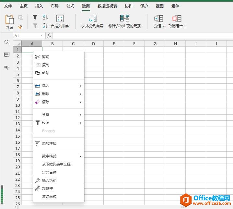
Task: Choose Add Comment (添加注释) in menu
Action: [x=59, y=143]
